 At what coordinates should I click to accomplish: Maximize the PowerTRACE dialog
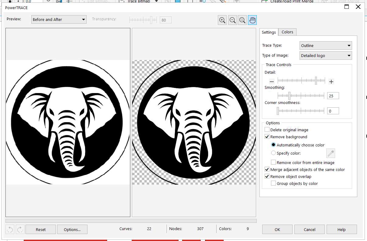click(347, 7)
